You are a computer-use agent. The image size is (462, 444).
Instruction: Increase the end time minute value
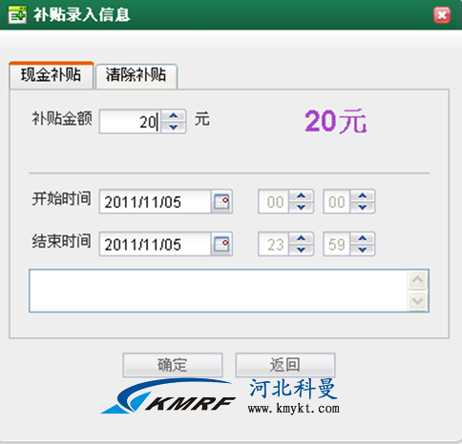[x=363, y=239]
